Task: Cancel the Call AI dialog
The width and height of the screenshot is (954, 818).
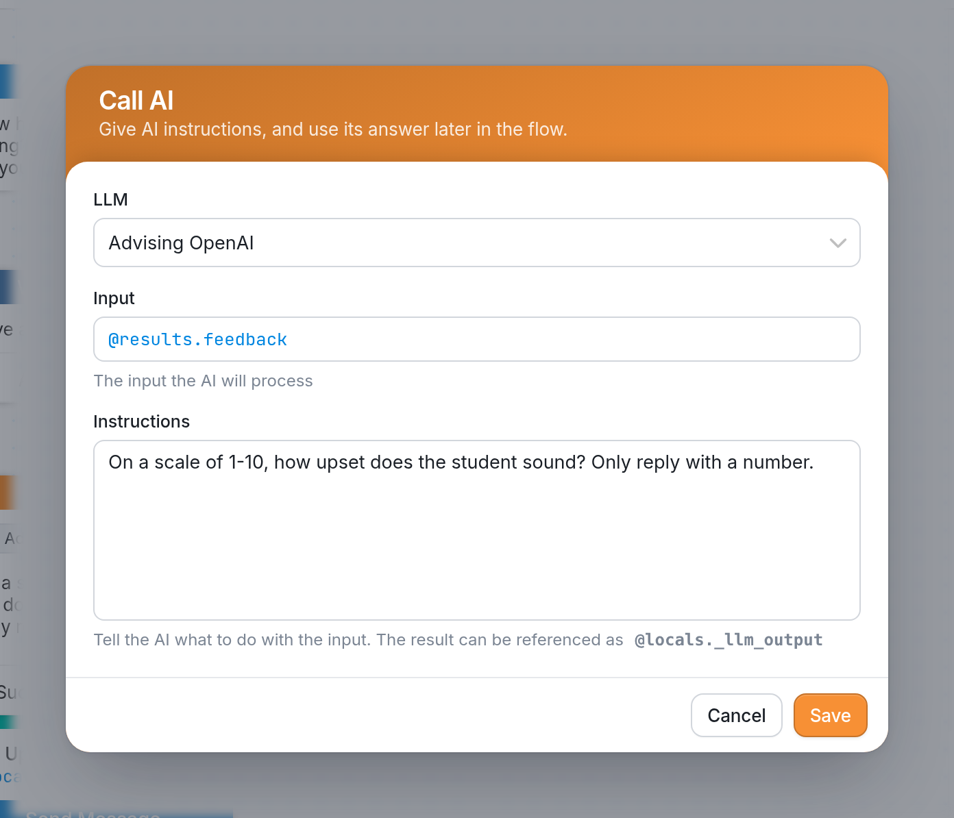Action: (736, 715)
